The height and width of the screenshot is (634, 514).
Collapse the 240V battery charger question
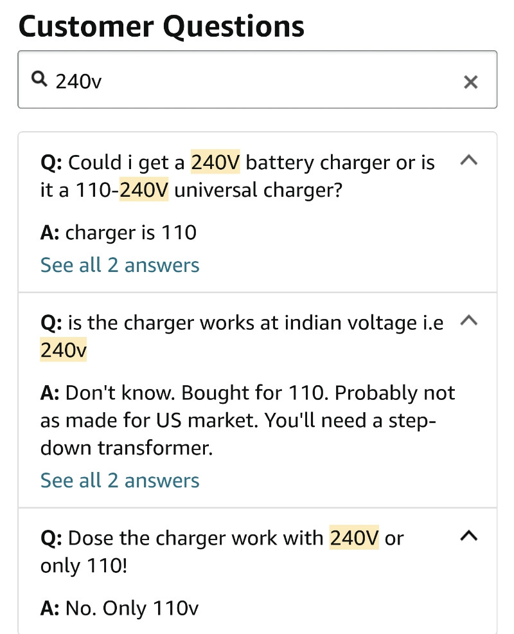point(469,159)
